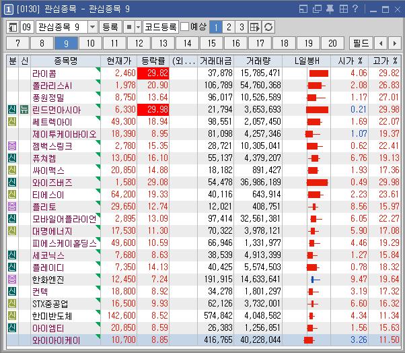Viewport: 405px width, 353px height.
Task: Click the right arrow to show next group tabs
Action: click(394, 43)
